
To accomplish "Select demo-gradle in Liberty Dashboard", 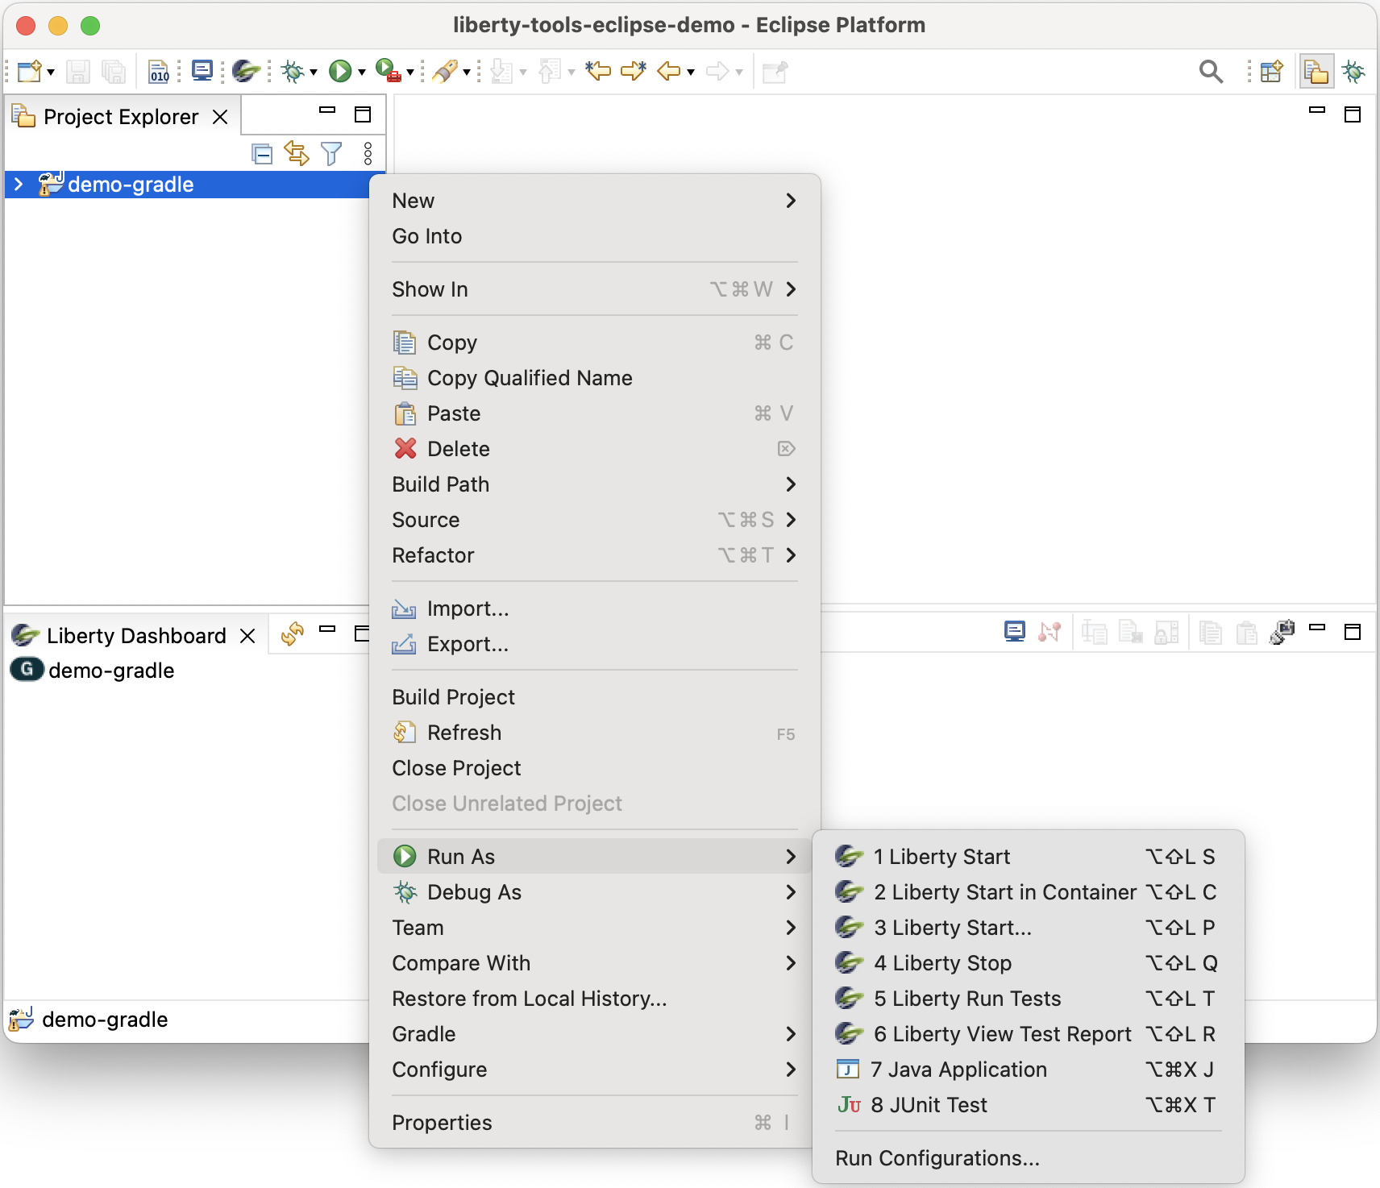I will point(111,671).
